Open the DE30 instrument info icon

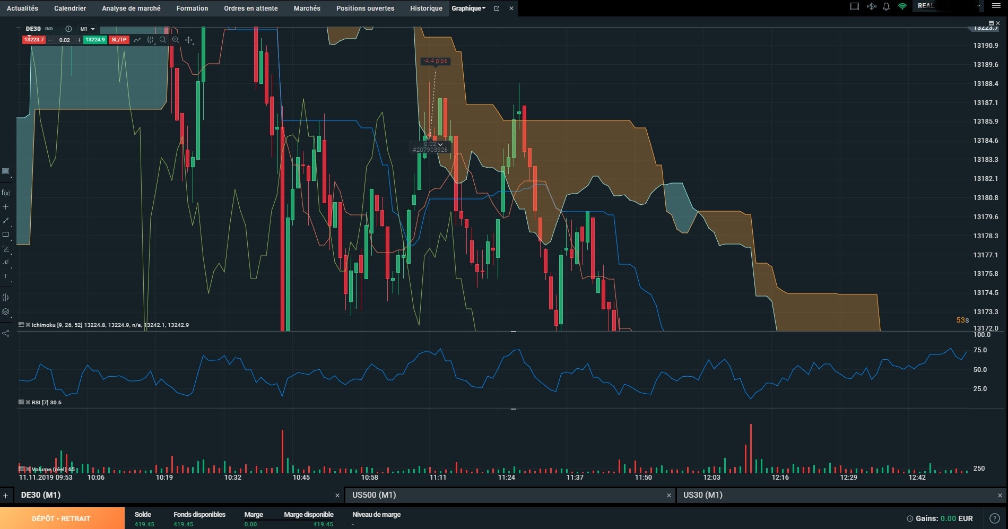tap(68, 29)
